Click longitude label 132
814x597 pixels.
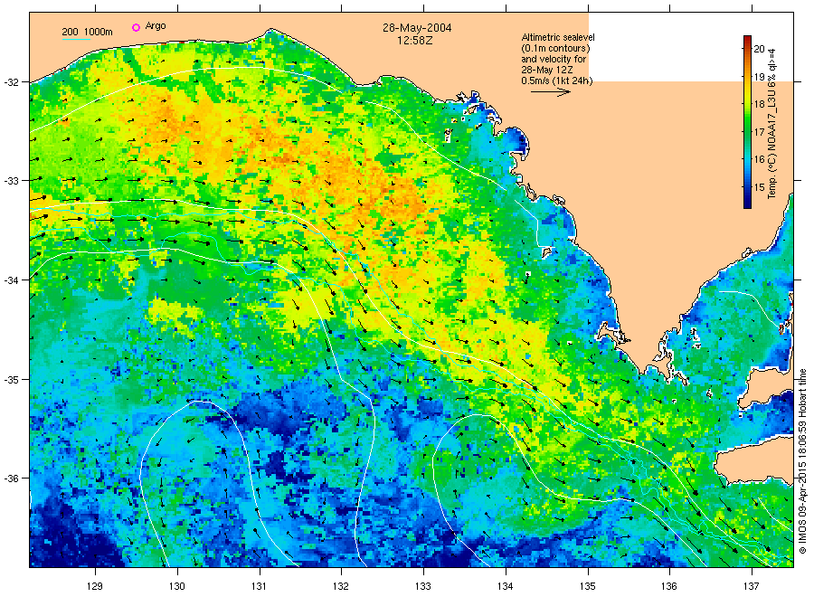pyautogui.click(x=341, y=586)
